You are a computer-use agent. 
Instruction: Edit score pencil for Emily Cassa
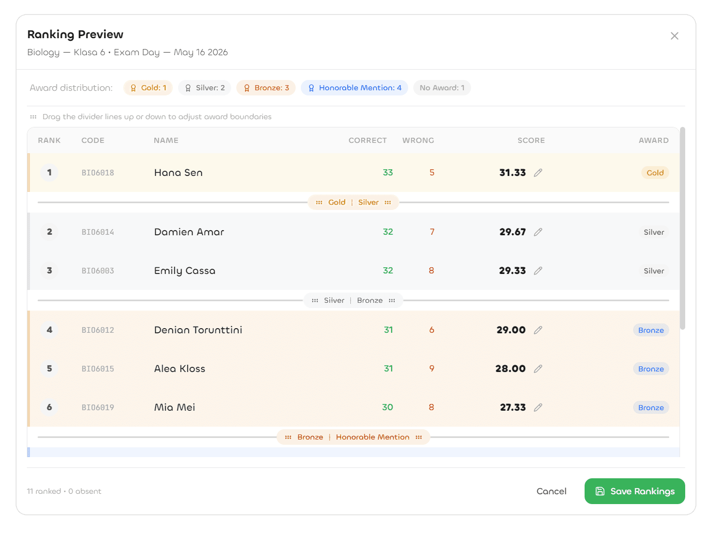click(x=538, y=271)
